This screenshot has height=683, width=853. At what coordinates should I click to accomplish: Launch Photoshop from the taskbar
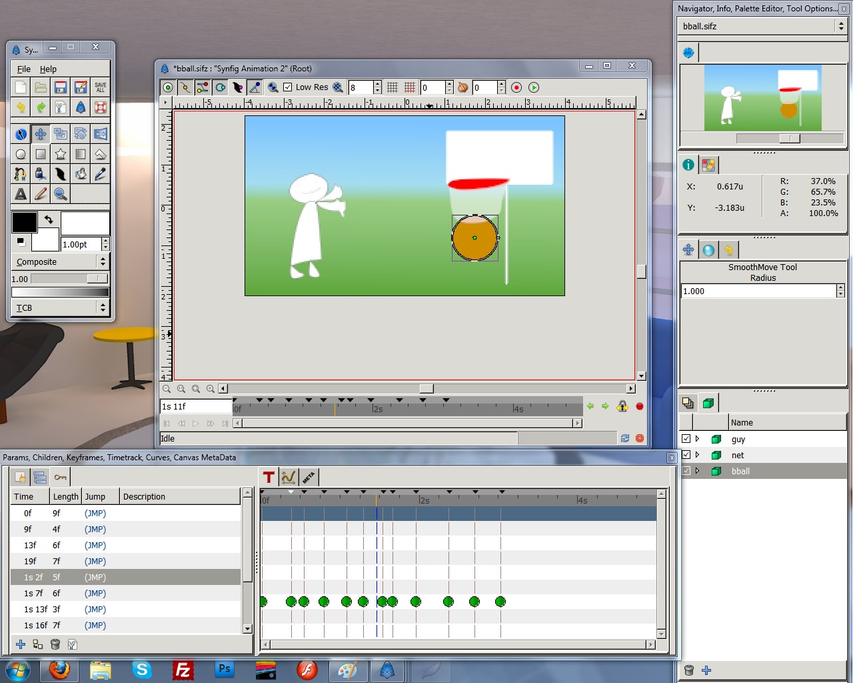point(225,669)
